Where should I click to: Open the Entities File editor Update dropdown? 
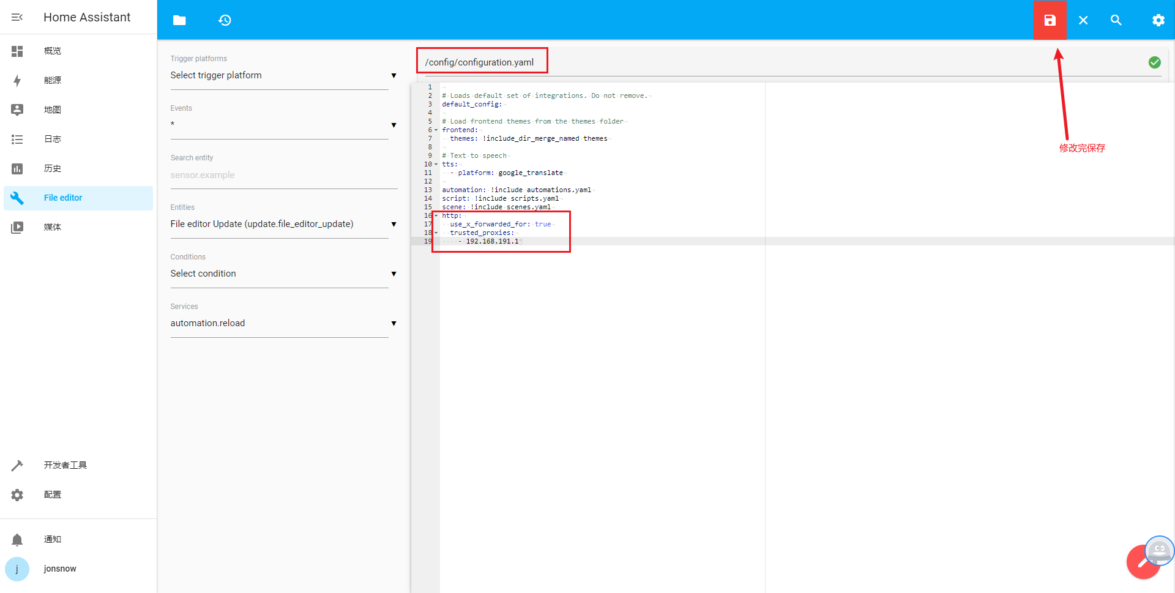tap(283, 224)
